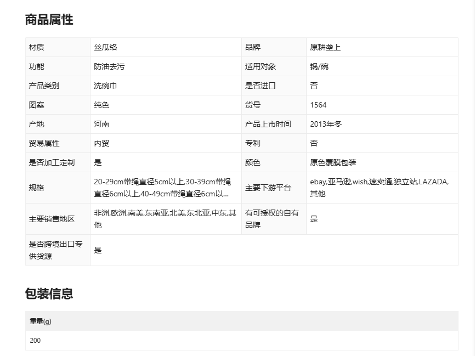Select the weight value 200
Image resolution: width=475 pixels, height=356 pixels.
[x=35, y=341]
